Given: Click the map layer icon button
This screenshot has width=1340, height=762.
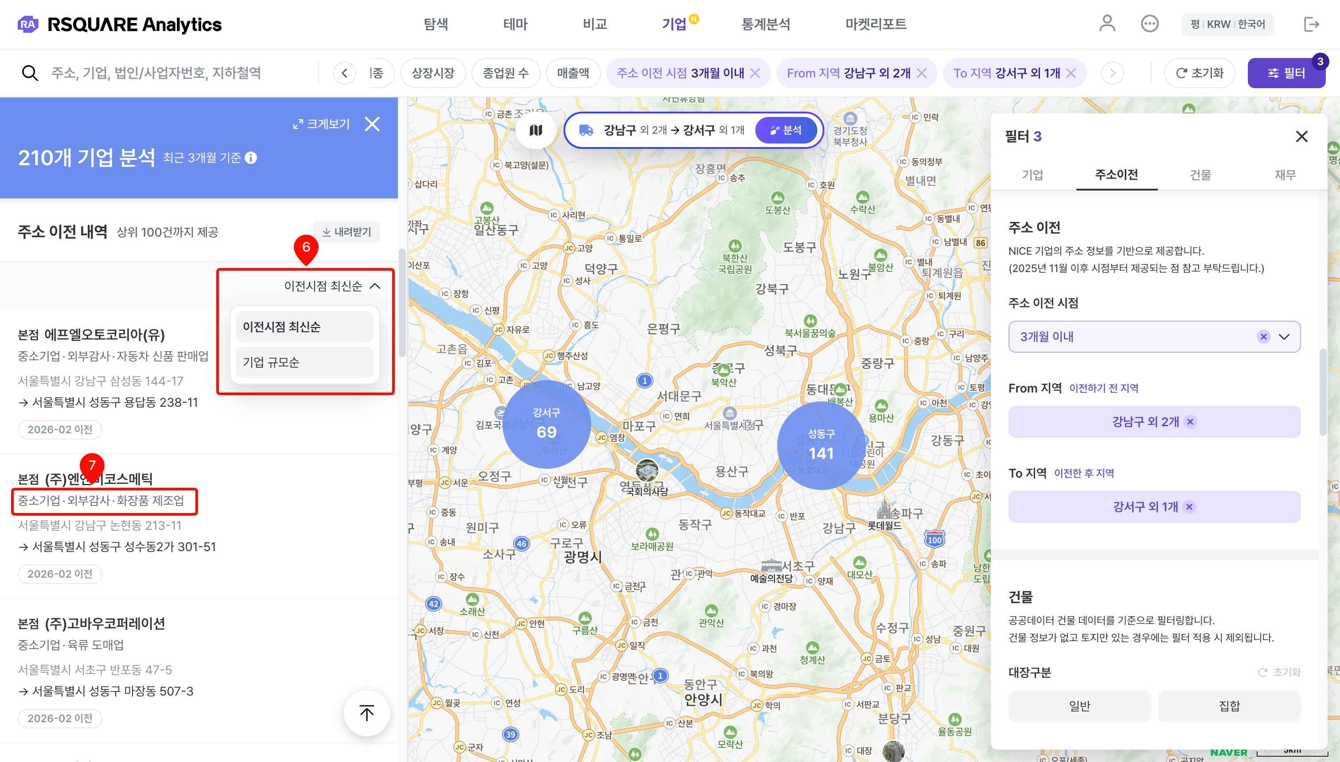Looking at the screenshot, I should 535,130.
